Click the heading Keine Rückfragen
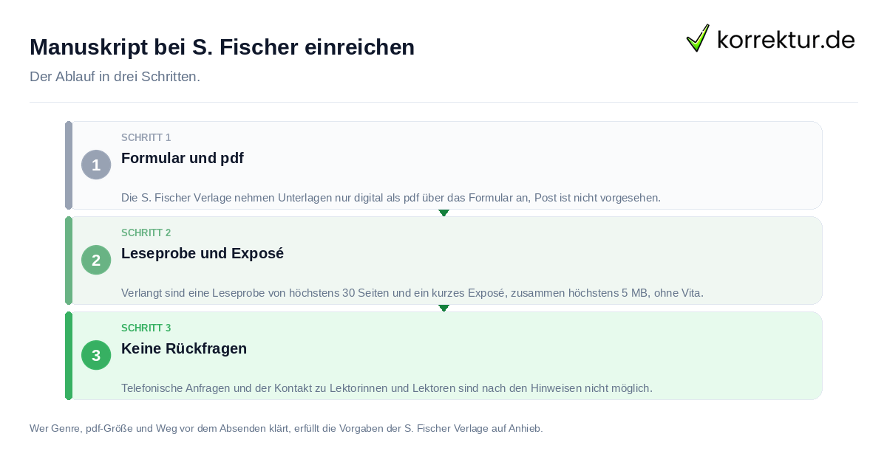 tap(184, 348)
